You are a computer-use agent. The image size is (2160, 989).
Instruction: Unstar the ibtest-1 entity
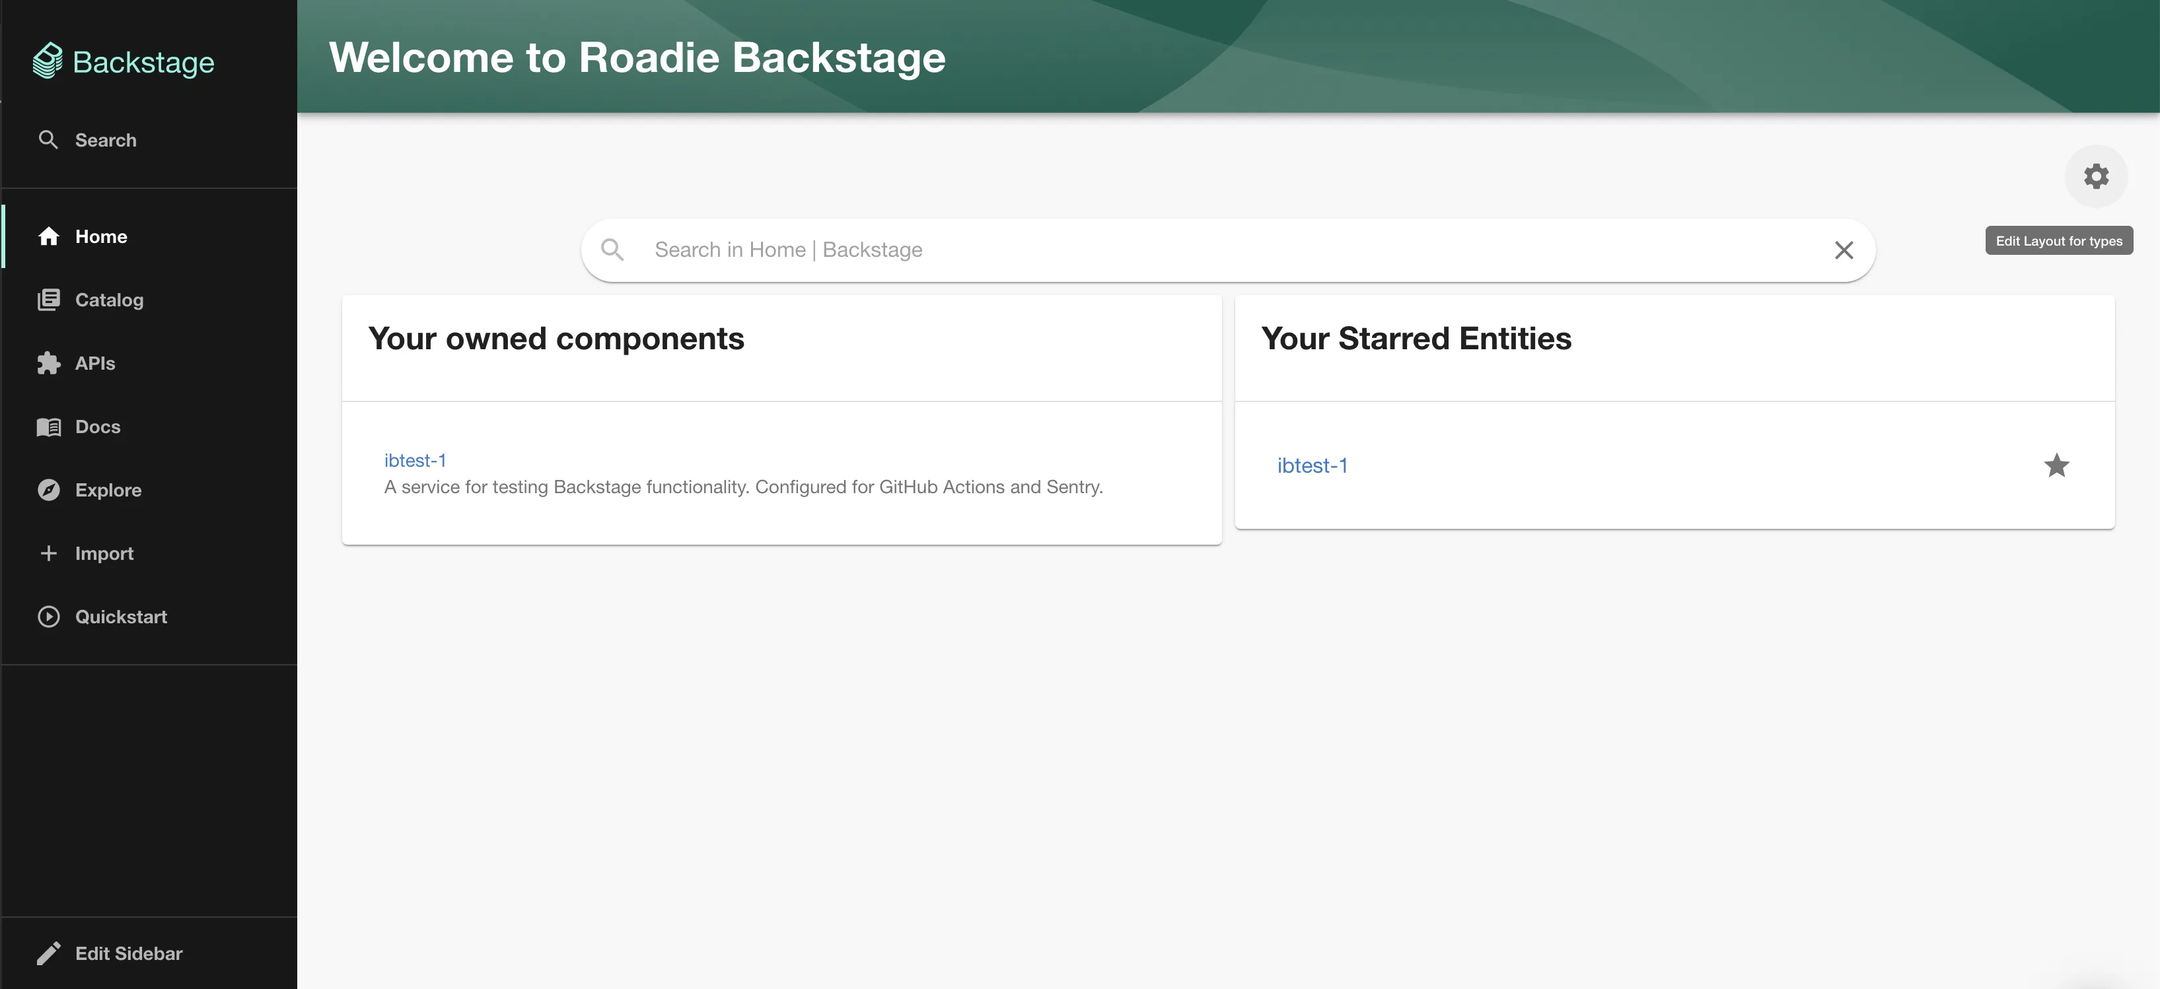pyautogui.click(x=2056, y=466)
